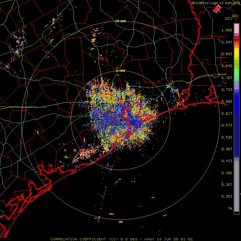Click the 0.787 scale value
The image size is (241, 241).
[x=227, y=78]
